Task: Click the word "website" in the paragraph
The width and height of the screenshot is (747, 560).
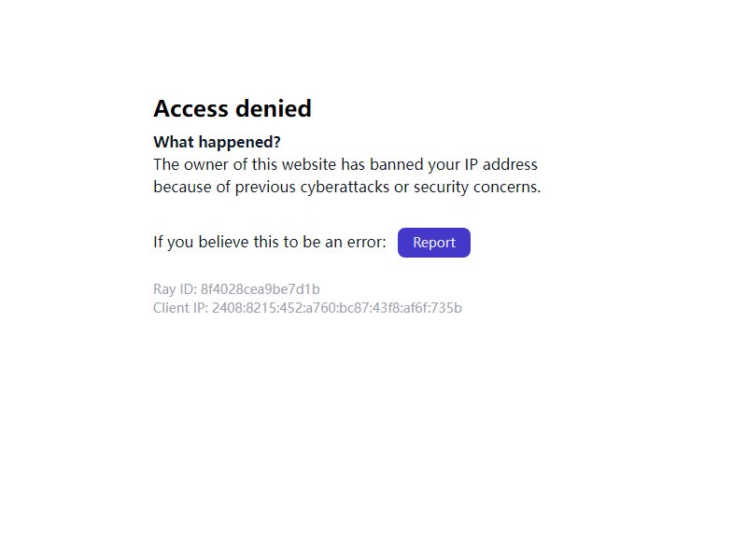Action: (x=309, y=165)
